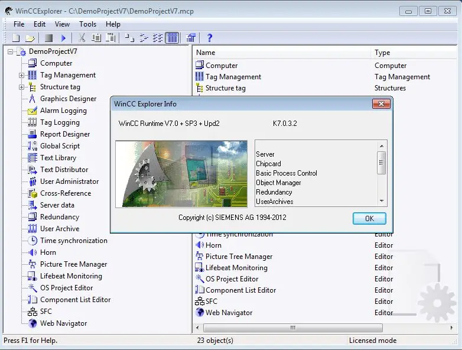
Task: Select Graphics Designer icon in tree
Action: click(x=32, y=99)
